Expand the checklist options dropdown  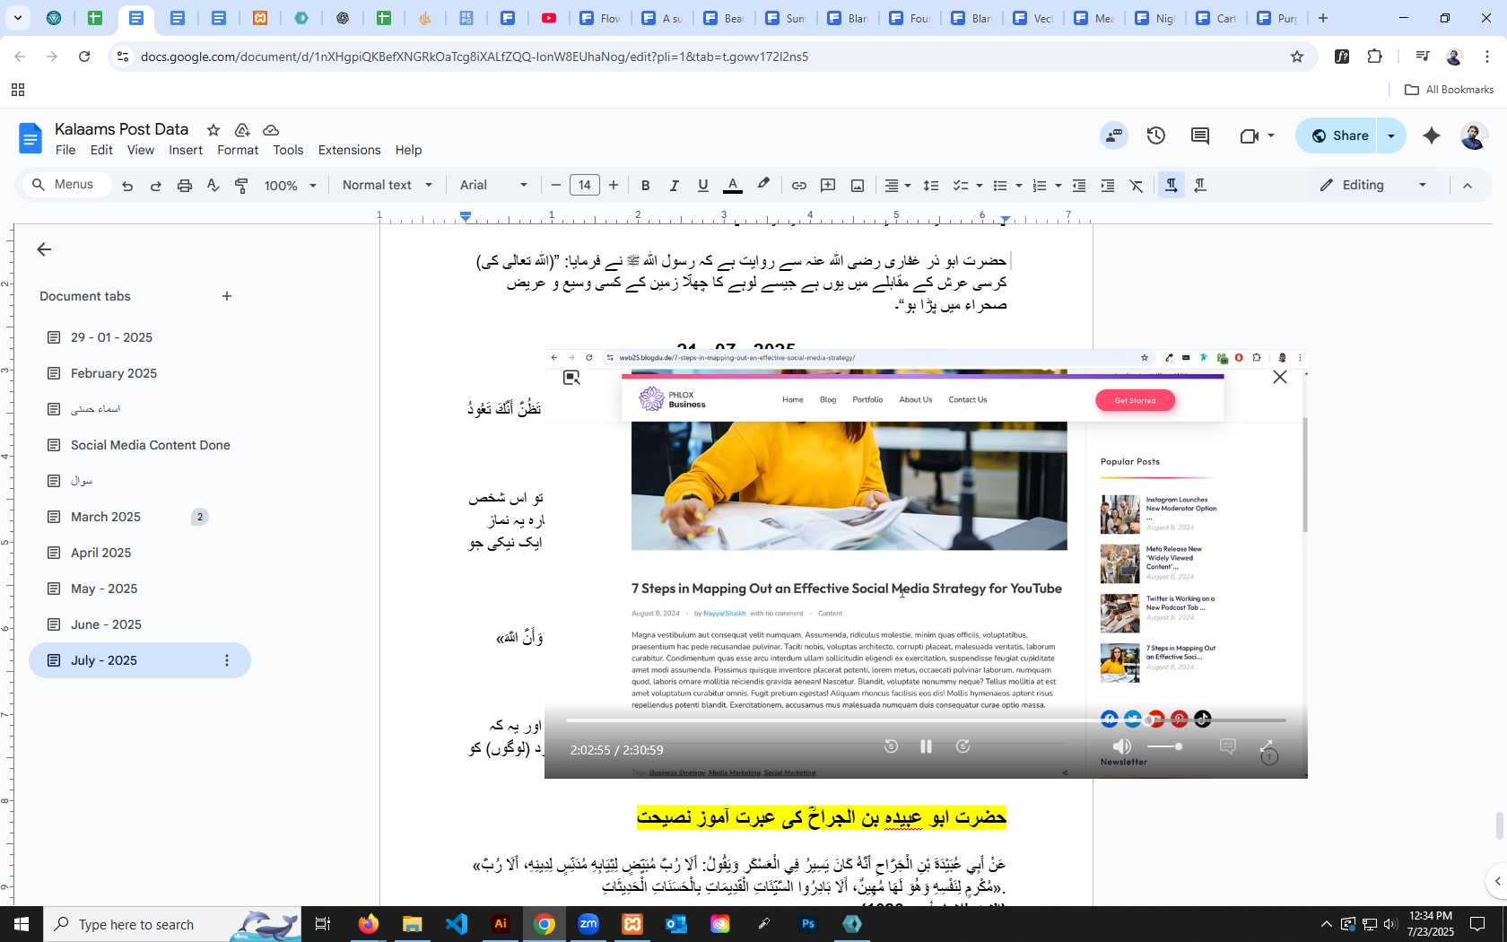pyautogui.click(x=979, y=186)
